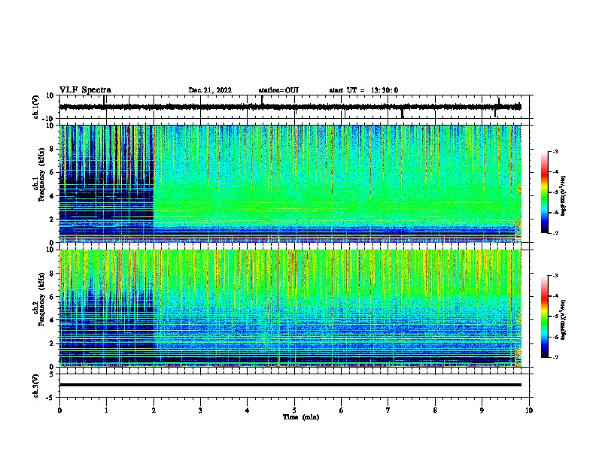Viewport: 596px width, 460px height.
Task: Click the '8' kHz tick on ch.2 frequency axis
Action: pyautogui.click(x=52, y=274)
